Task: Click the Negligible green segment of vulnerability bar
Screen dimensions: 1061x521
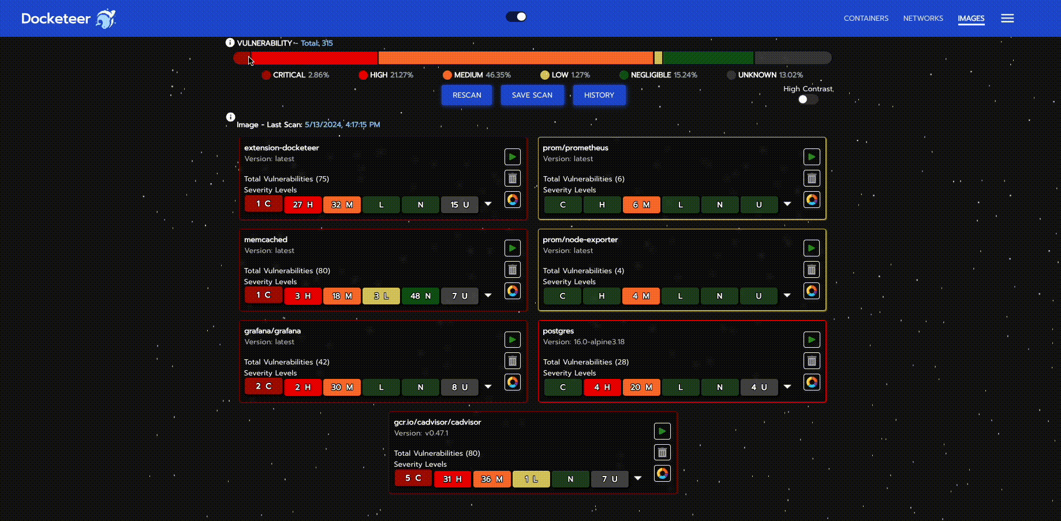Action: tap(708, 58)
